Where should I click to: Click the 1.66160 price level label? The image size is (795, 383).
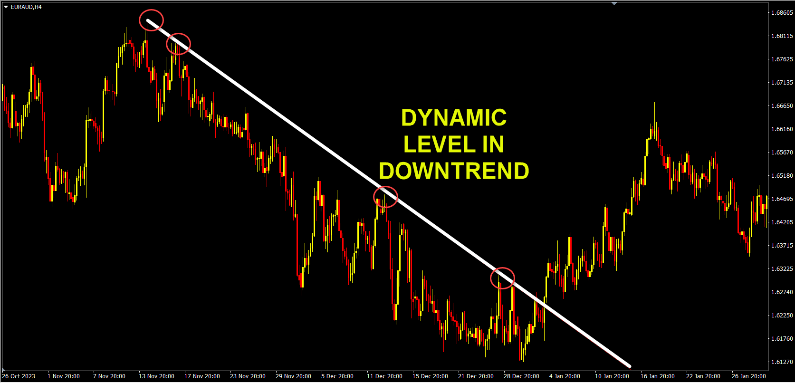pyautogui.click(x=782, y=129)
